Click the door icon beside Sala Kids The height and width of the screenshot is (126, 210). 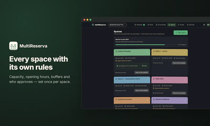pyautogui.click(x=154, y=79)
